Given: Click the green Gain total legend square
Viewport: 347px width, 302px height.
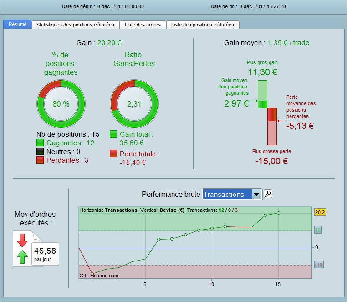Looking at the screenshot, I should (113, 134).
